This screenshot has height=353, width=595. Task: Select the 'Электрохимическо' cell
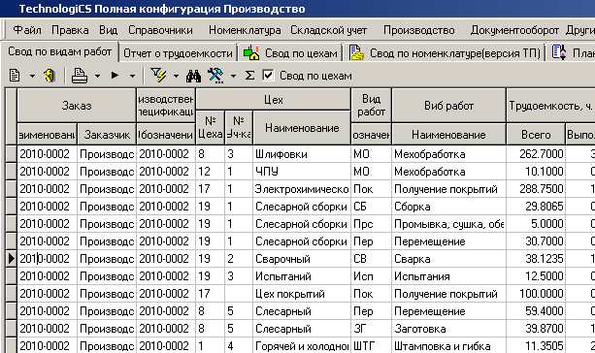coord(302,189)
